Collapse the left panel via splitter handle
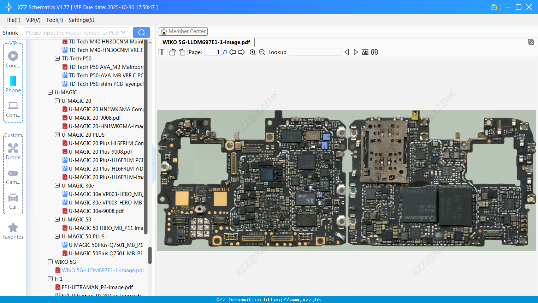Screen dimensions: 538x303 [154, 164]
